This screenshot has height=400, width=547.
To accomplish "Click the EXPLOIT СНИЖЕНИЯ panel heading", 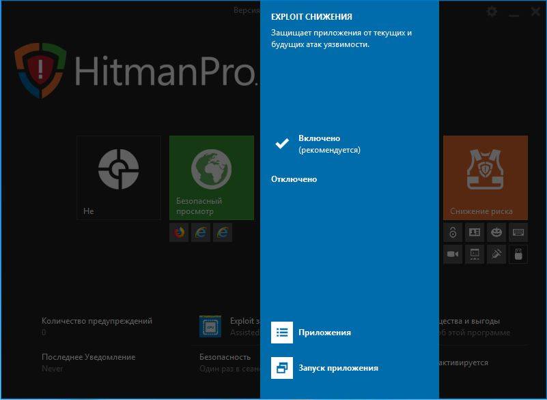I will tap(311, 17).
